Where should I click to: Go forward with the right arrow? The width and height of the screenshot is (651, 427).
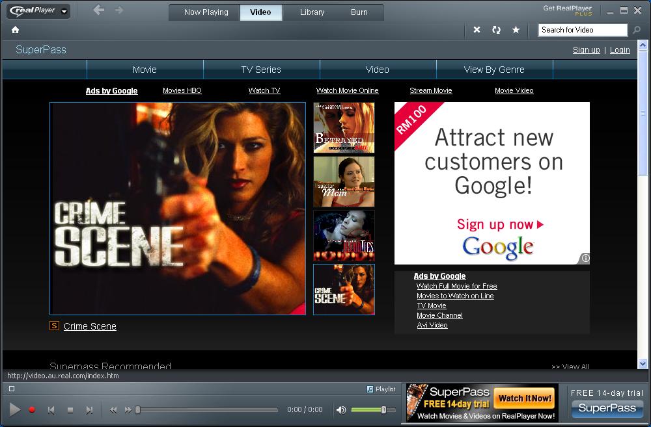[x=119, y=10]
